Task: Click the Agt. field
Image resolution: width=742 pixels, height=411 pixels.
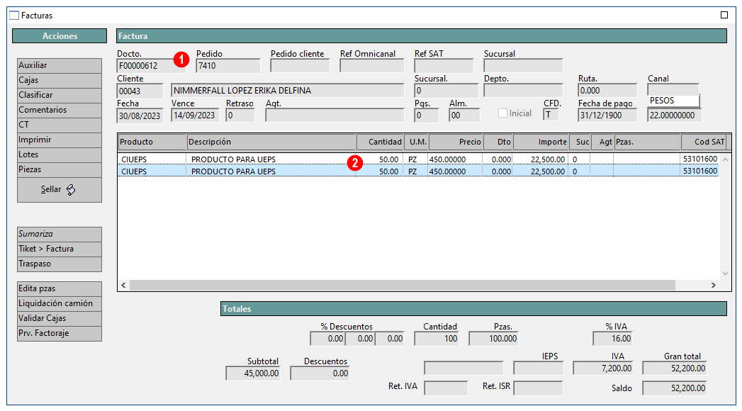Action: click(335, 116)
